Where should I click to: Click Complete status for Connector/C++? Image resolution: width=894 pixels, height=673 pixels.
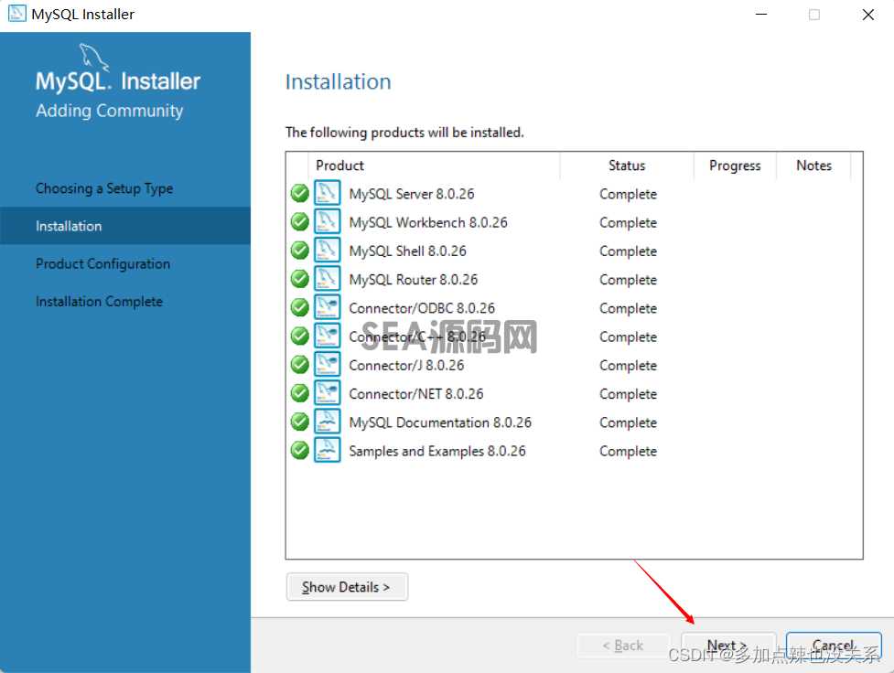628,336
